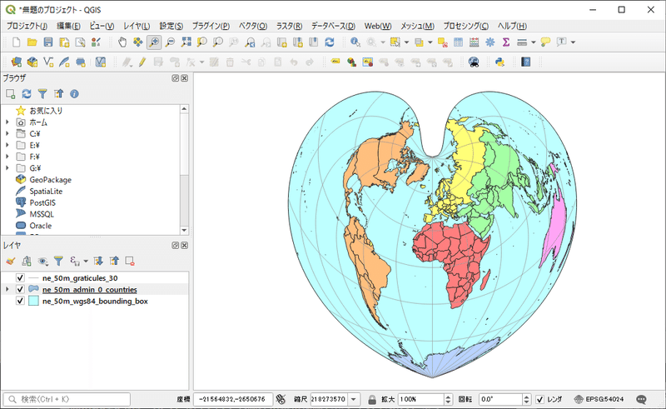The image size is (666, 409).
Task: Click the rotation spinbox up arrow
Action: [x=527, y=397]
